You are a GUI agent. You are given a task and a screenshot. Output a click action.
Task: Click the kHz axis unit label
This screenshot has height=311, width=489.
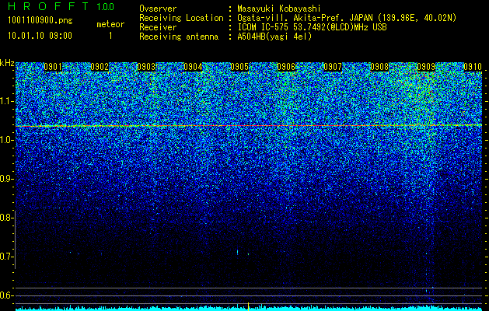tap(7, 63)
